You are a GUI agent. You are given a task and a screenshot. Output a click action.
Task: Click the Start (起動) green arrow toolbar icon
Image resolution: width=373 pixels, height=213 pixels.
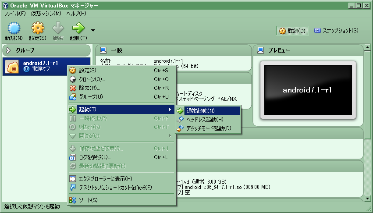coord(78,28)
